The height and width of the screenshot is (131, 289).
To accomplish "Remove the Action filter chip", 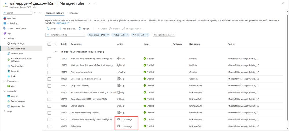I will pos(147,35).
